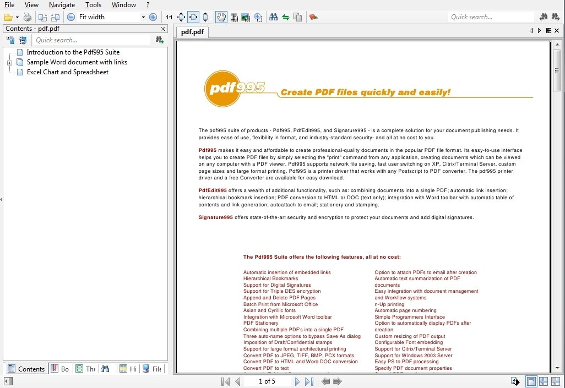Close the pdf.pdf document tab
This screenshot has width=565, height=388.
tap(557, 31)
